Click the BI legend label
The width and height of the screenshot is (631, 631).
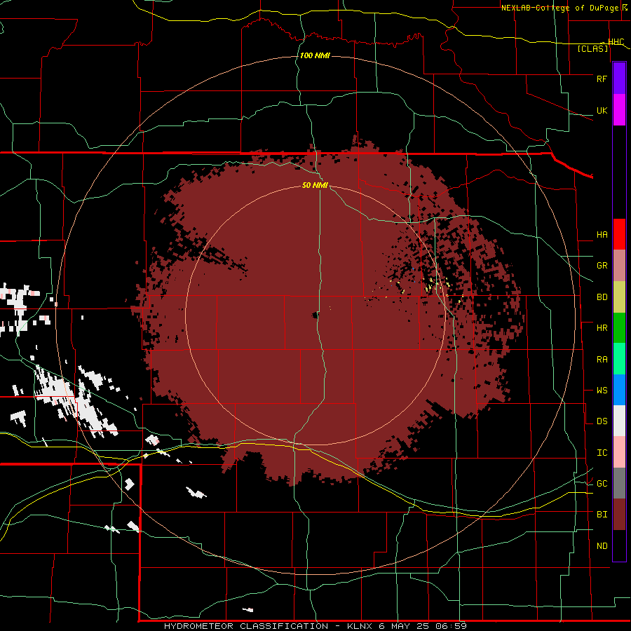(602, 515)
